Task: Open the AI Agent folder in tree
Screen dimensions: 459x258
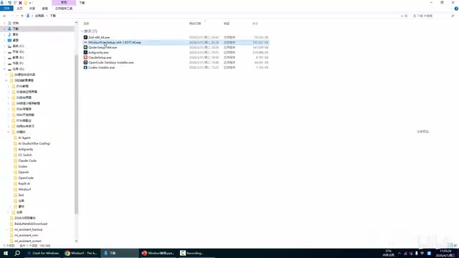Action: tap(24, 138)
